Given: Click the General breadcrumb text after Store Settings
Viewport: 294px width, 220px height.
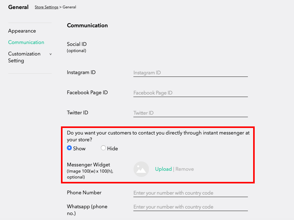Looking at the screenshot, I should click(69, 7).
